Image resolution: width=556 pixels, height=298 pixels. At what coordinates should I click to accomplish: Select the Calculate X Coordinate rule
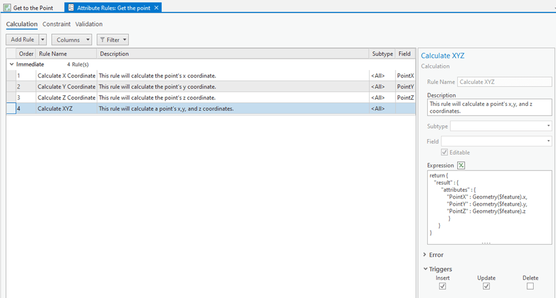[66, 76]
